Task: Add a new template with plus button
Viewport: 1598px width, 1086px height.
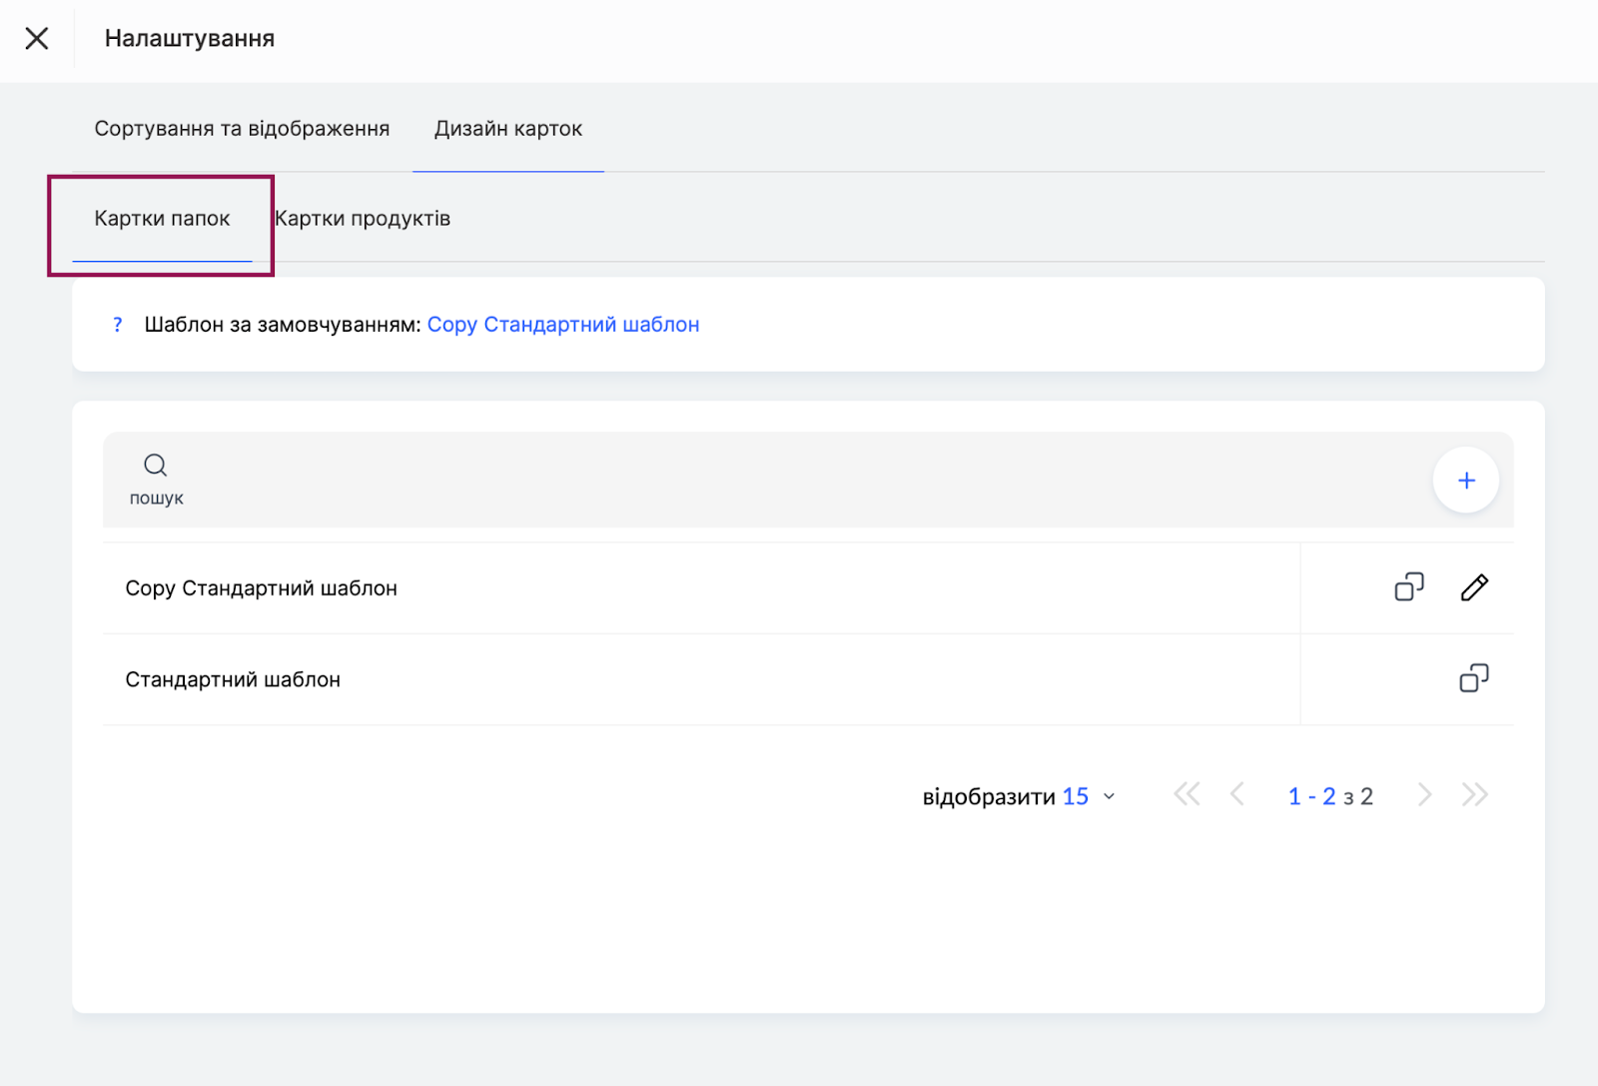Action: (x=1465, y=481)
